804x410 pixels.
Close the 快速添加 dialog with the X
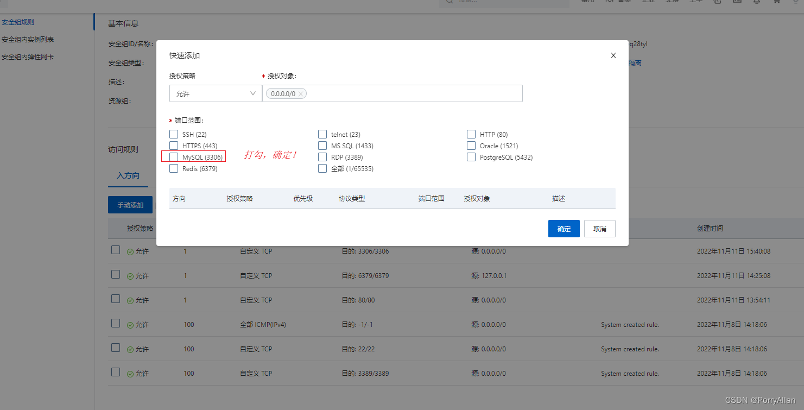point(613,55)
